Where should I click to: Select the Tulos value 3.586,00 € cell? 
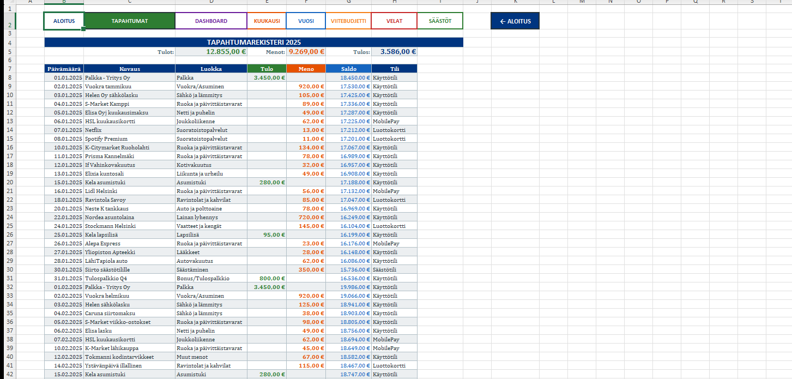point(394,52)
